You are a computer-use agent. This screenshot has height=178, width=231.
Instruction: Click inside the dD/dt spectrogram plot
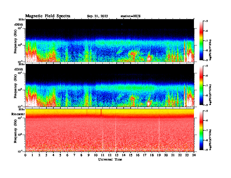pyautogui.click(x=110, y=85)
